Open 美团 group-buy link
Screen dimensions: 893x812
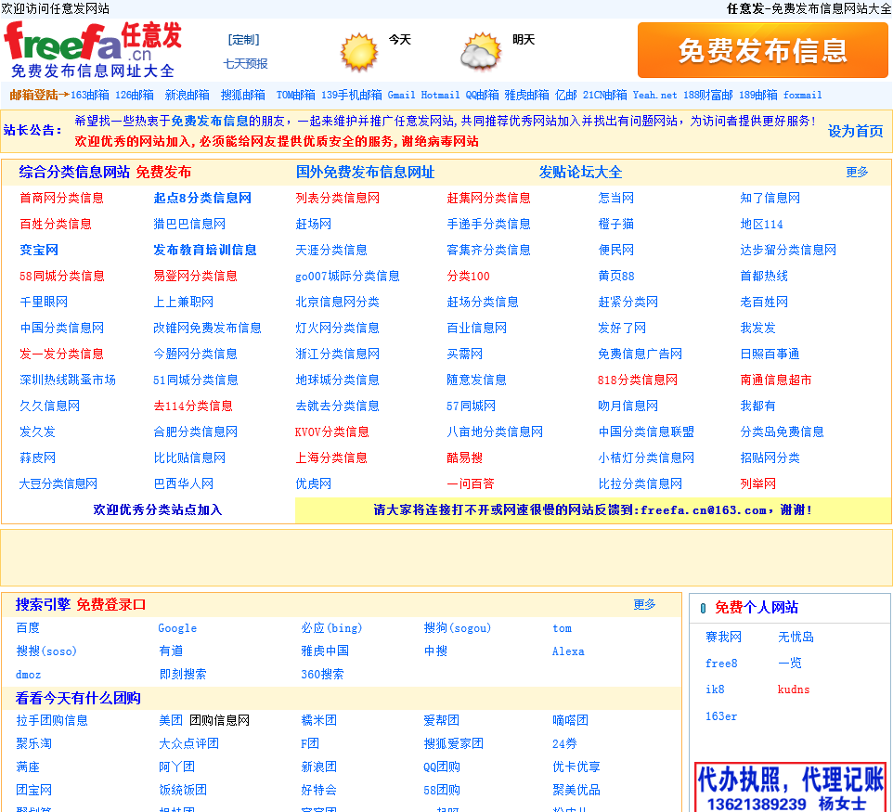point(171,721)
